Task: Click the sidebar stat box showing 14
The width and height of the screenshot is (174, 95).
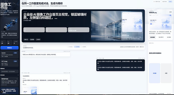Action: click(3, 42)
